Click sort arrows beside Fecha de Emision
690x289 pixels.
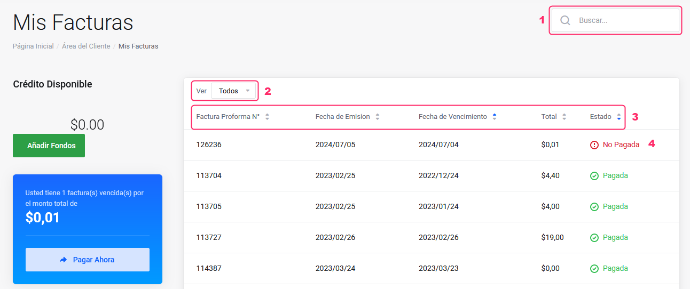pyautogui.click(x=378, y=117)
